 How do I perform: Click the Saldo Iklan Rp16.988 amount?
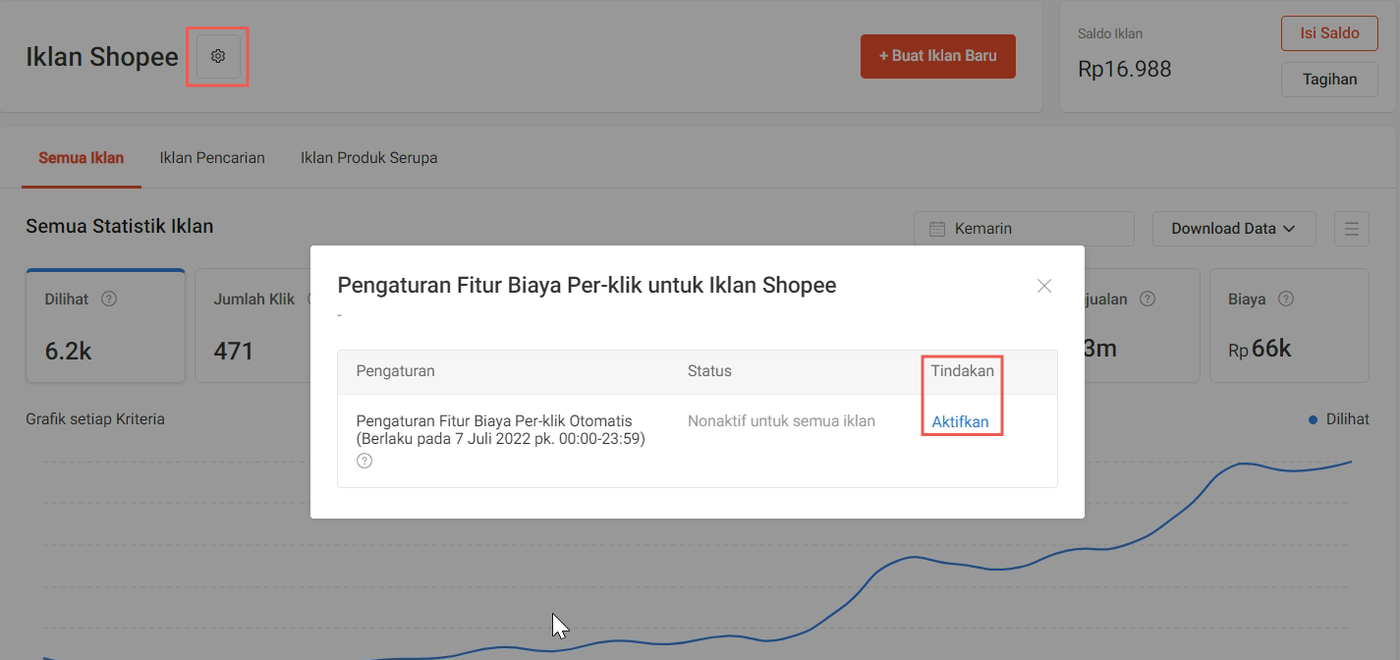click(1125, 69)
